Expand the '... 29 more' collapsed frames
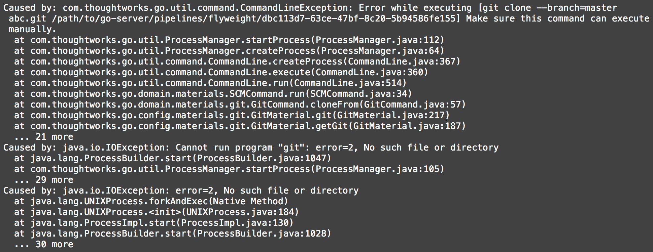Image resolution: width=653 pixels, height=252 pixels. click(x=44, y=180)
